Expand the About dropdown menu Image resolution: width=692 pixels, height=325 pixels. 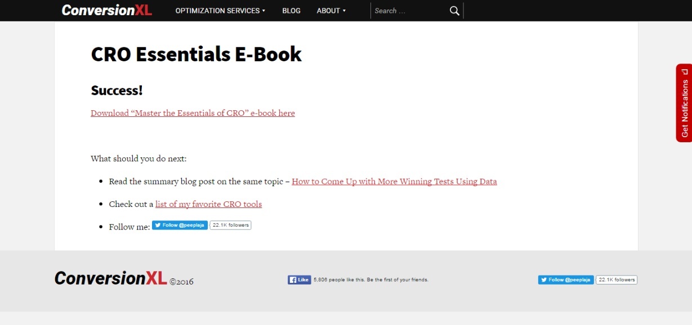tap(331, 11)
